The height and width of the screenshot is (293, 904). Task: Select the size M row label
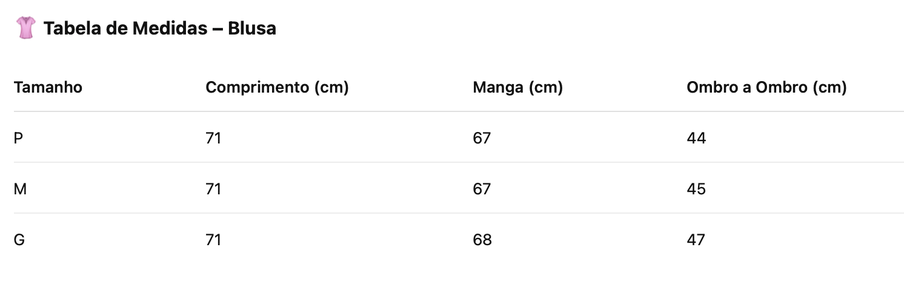click(20, 189)
